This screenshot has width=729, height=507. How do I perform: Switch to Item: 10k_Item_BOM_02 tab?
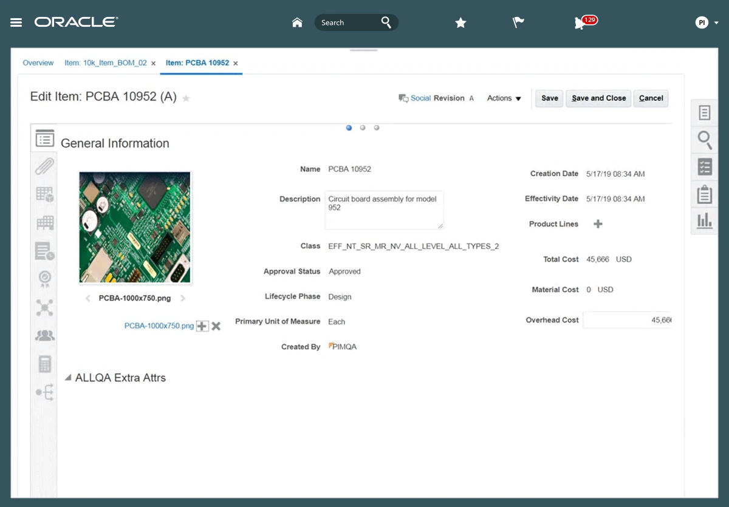click(x=106, y=63)
